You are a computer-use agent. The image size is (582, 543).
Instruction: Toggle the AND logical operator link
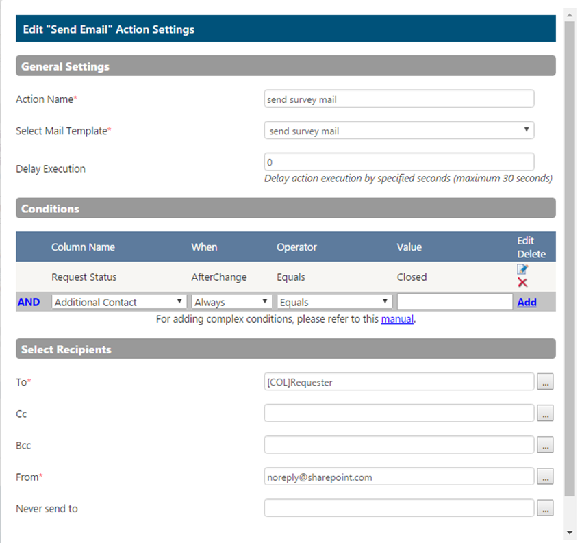[x=29, y=302]
